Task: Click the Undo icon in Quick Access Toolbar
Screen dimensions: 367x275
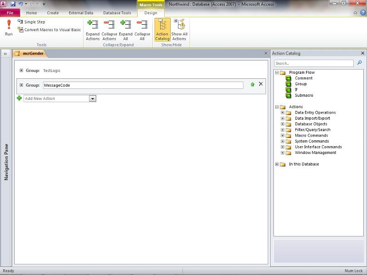Action: tap(21, 4)
